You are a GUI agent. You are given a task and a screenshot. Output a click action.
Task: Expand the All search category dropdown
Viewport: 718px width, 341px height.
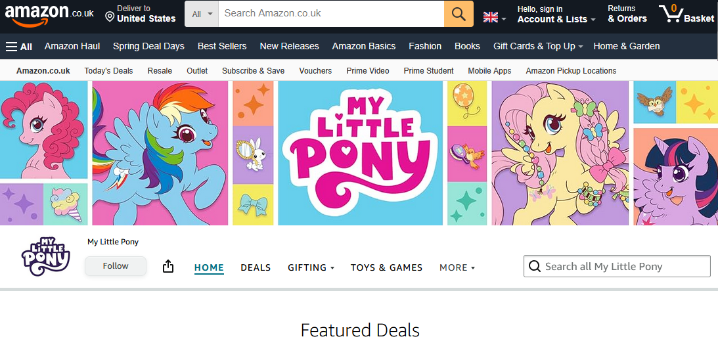tap(202, 14)
